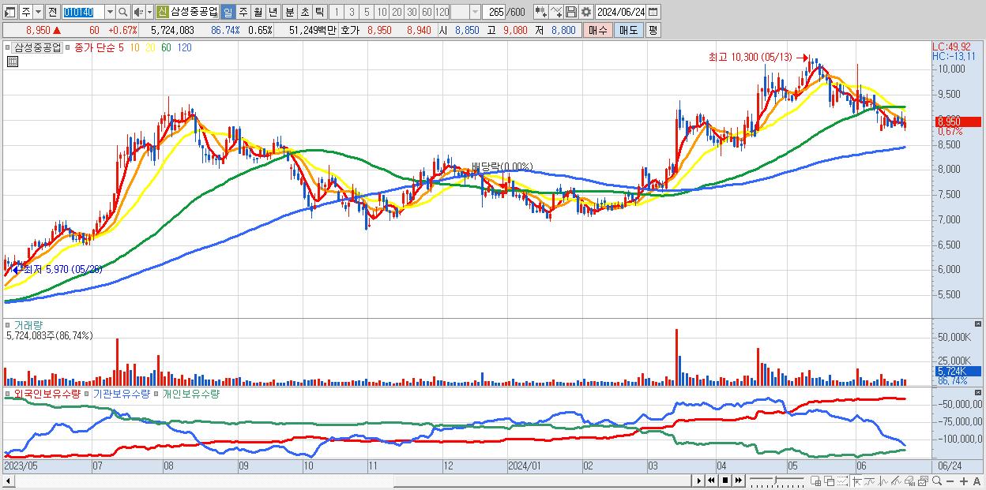Choose the 10 interval button
This screenshot has height=490, width=986.
coord(382,12)
